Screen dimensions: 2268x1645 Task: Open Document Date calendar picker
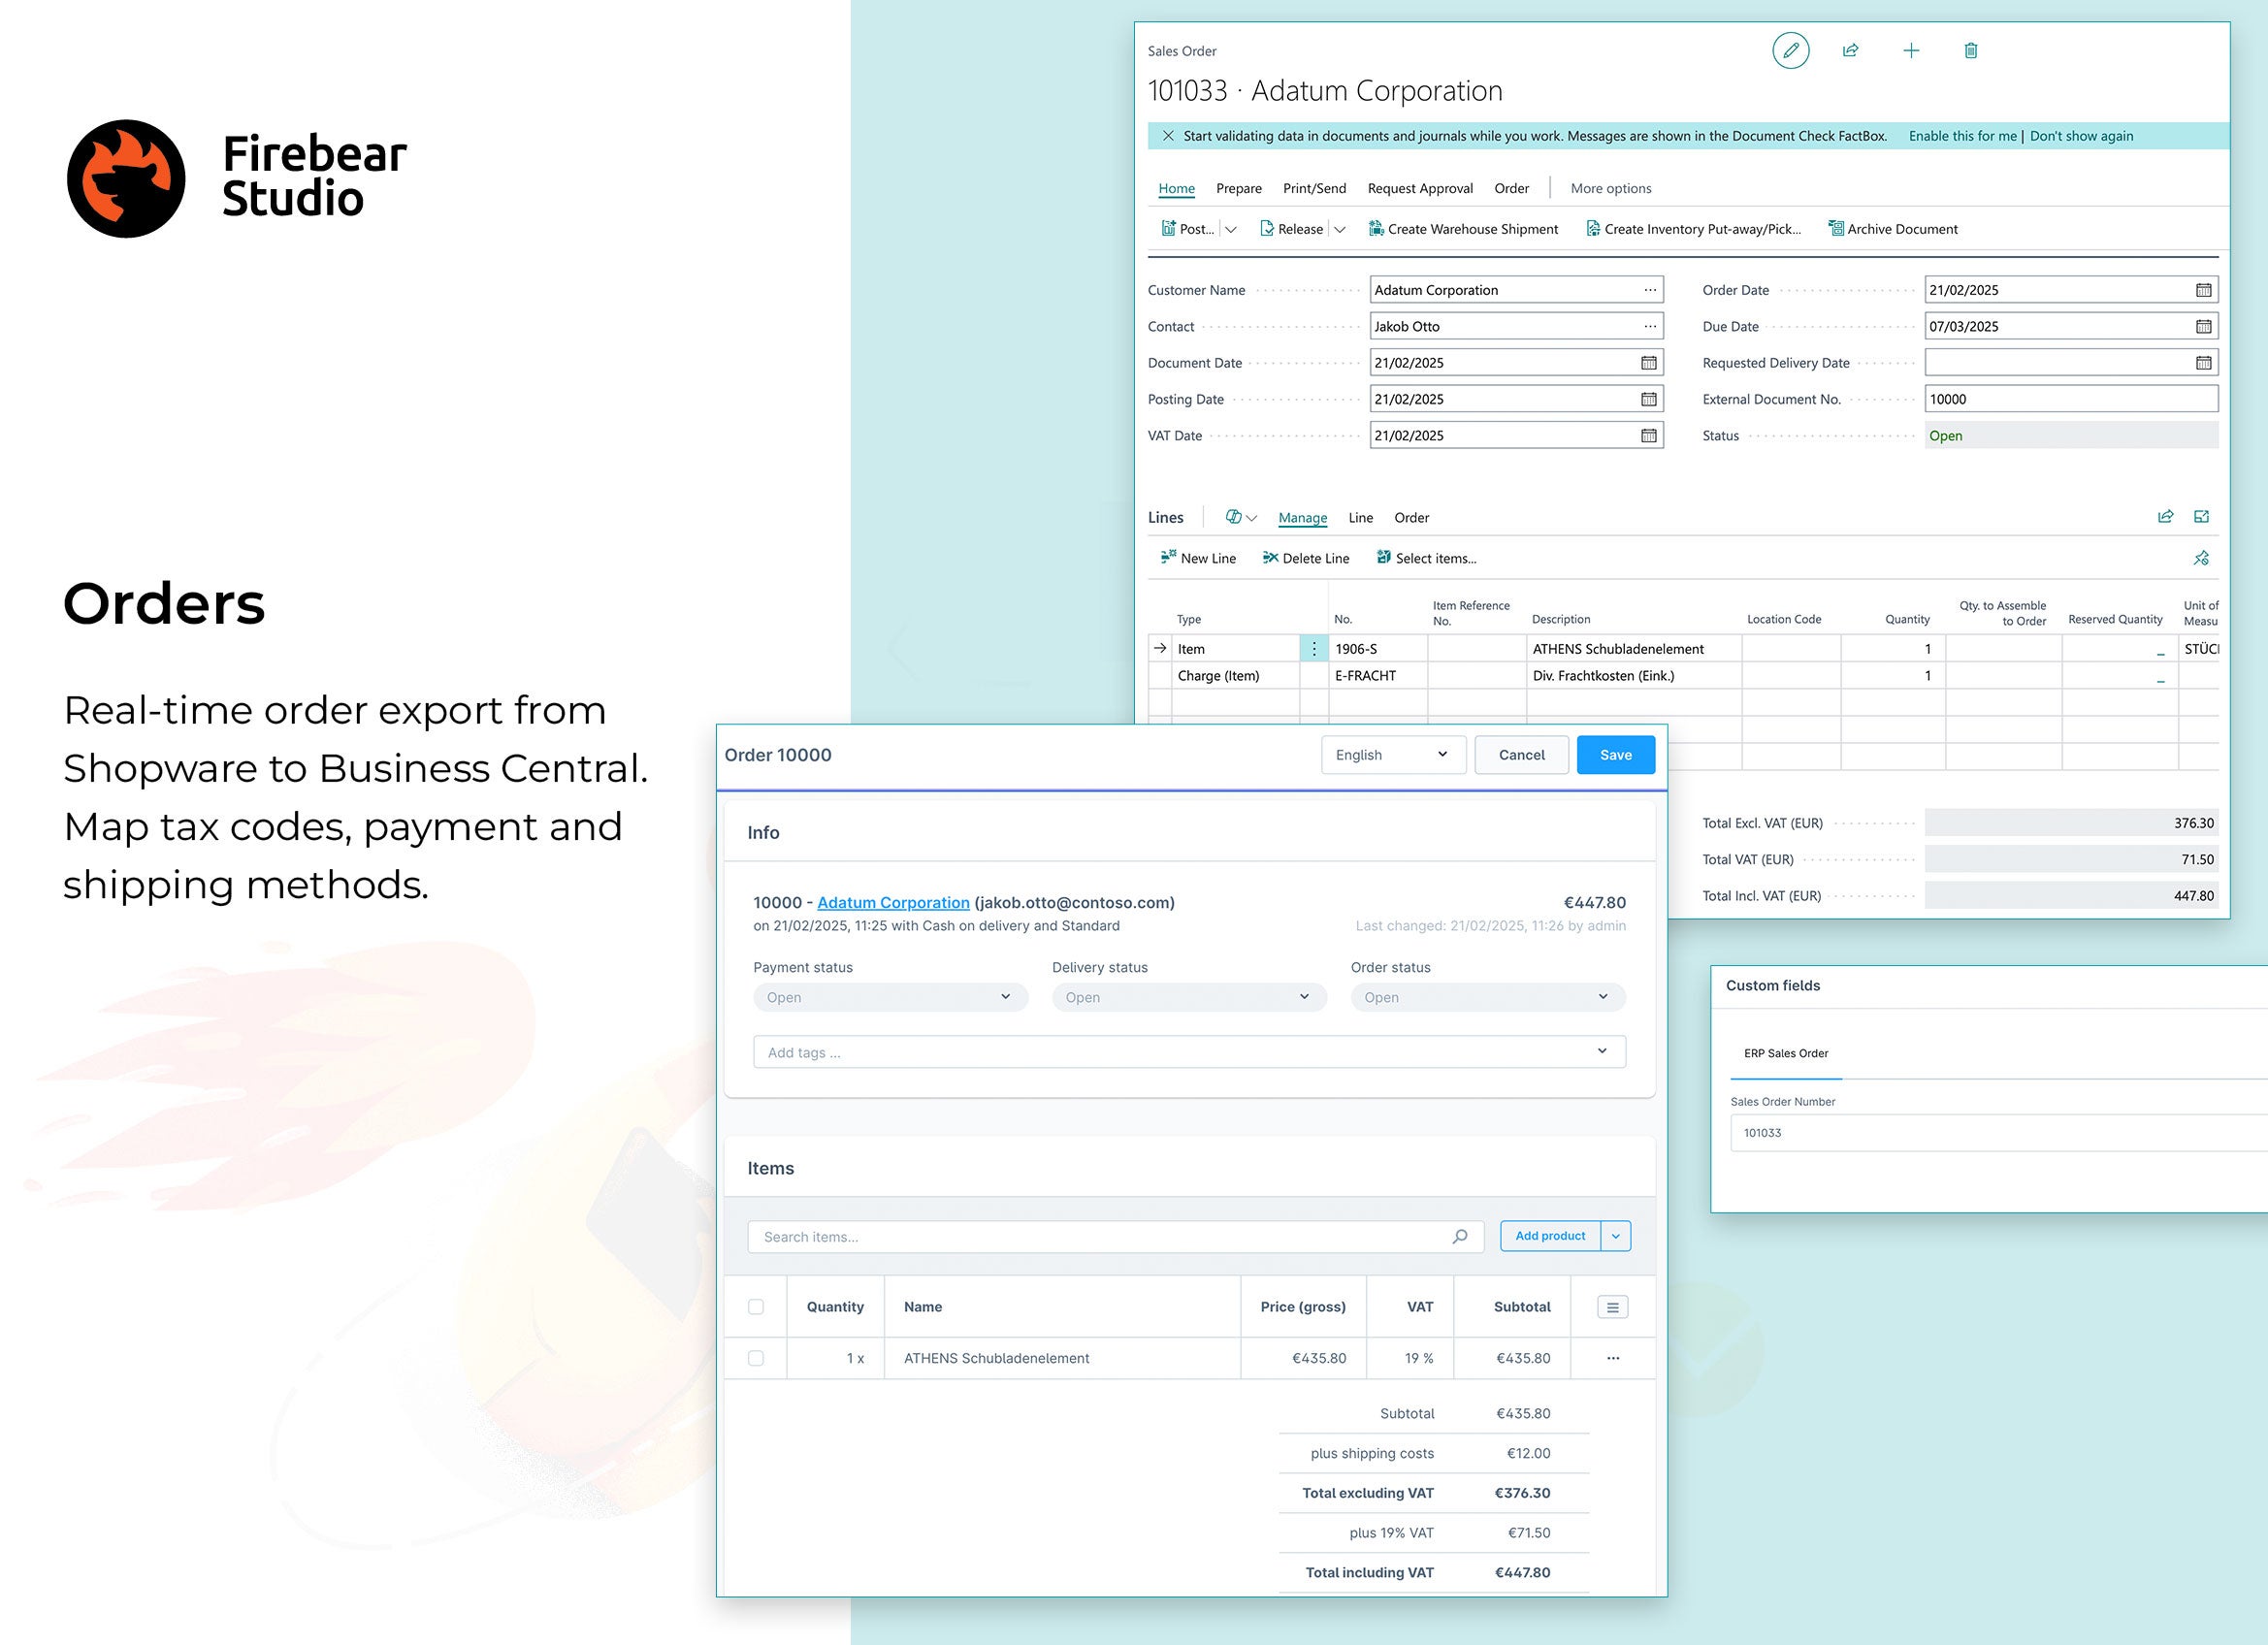[x=1648, y=363]
